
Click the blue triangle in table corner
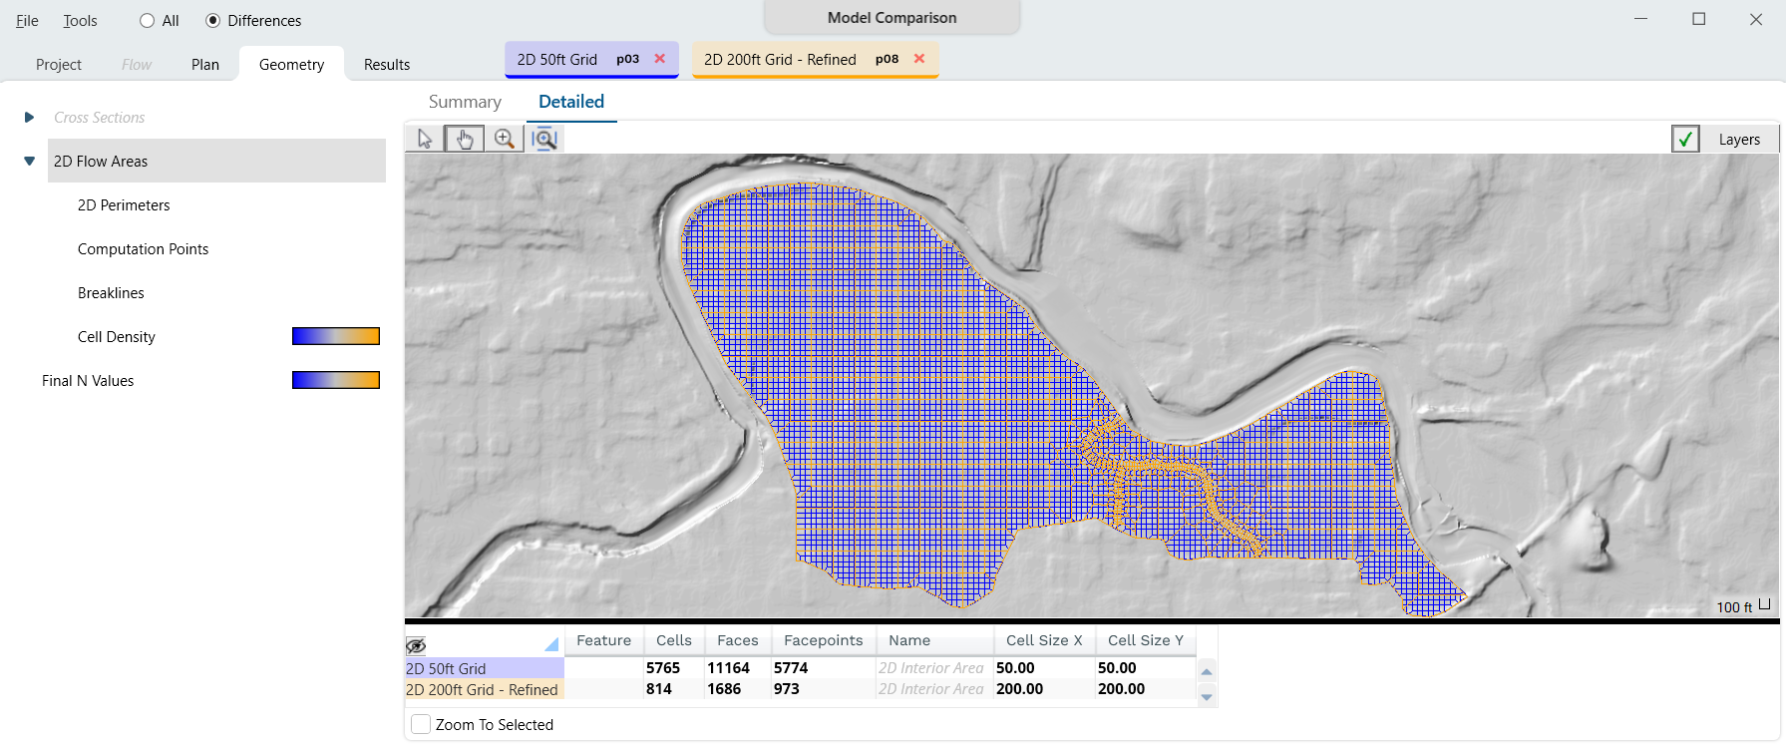click(550, 644)
